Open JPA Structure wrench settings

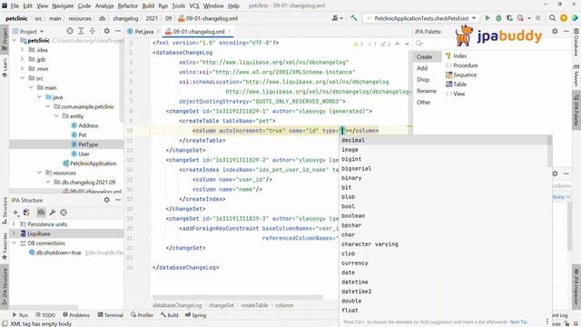[53, 213]
